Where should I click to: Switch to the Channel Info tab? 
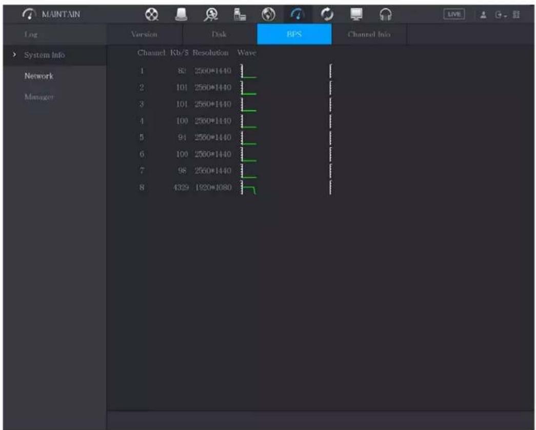[x=369, y=34]
